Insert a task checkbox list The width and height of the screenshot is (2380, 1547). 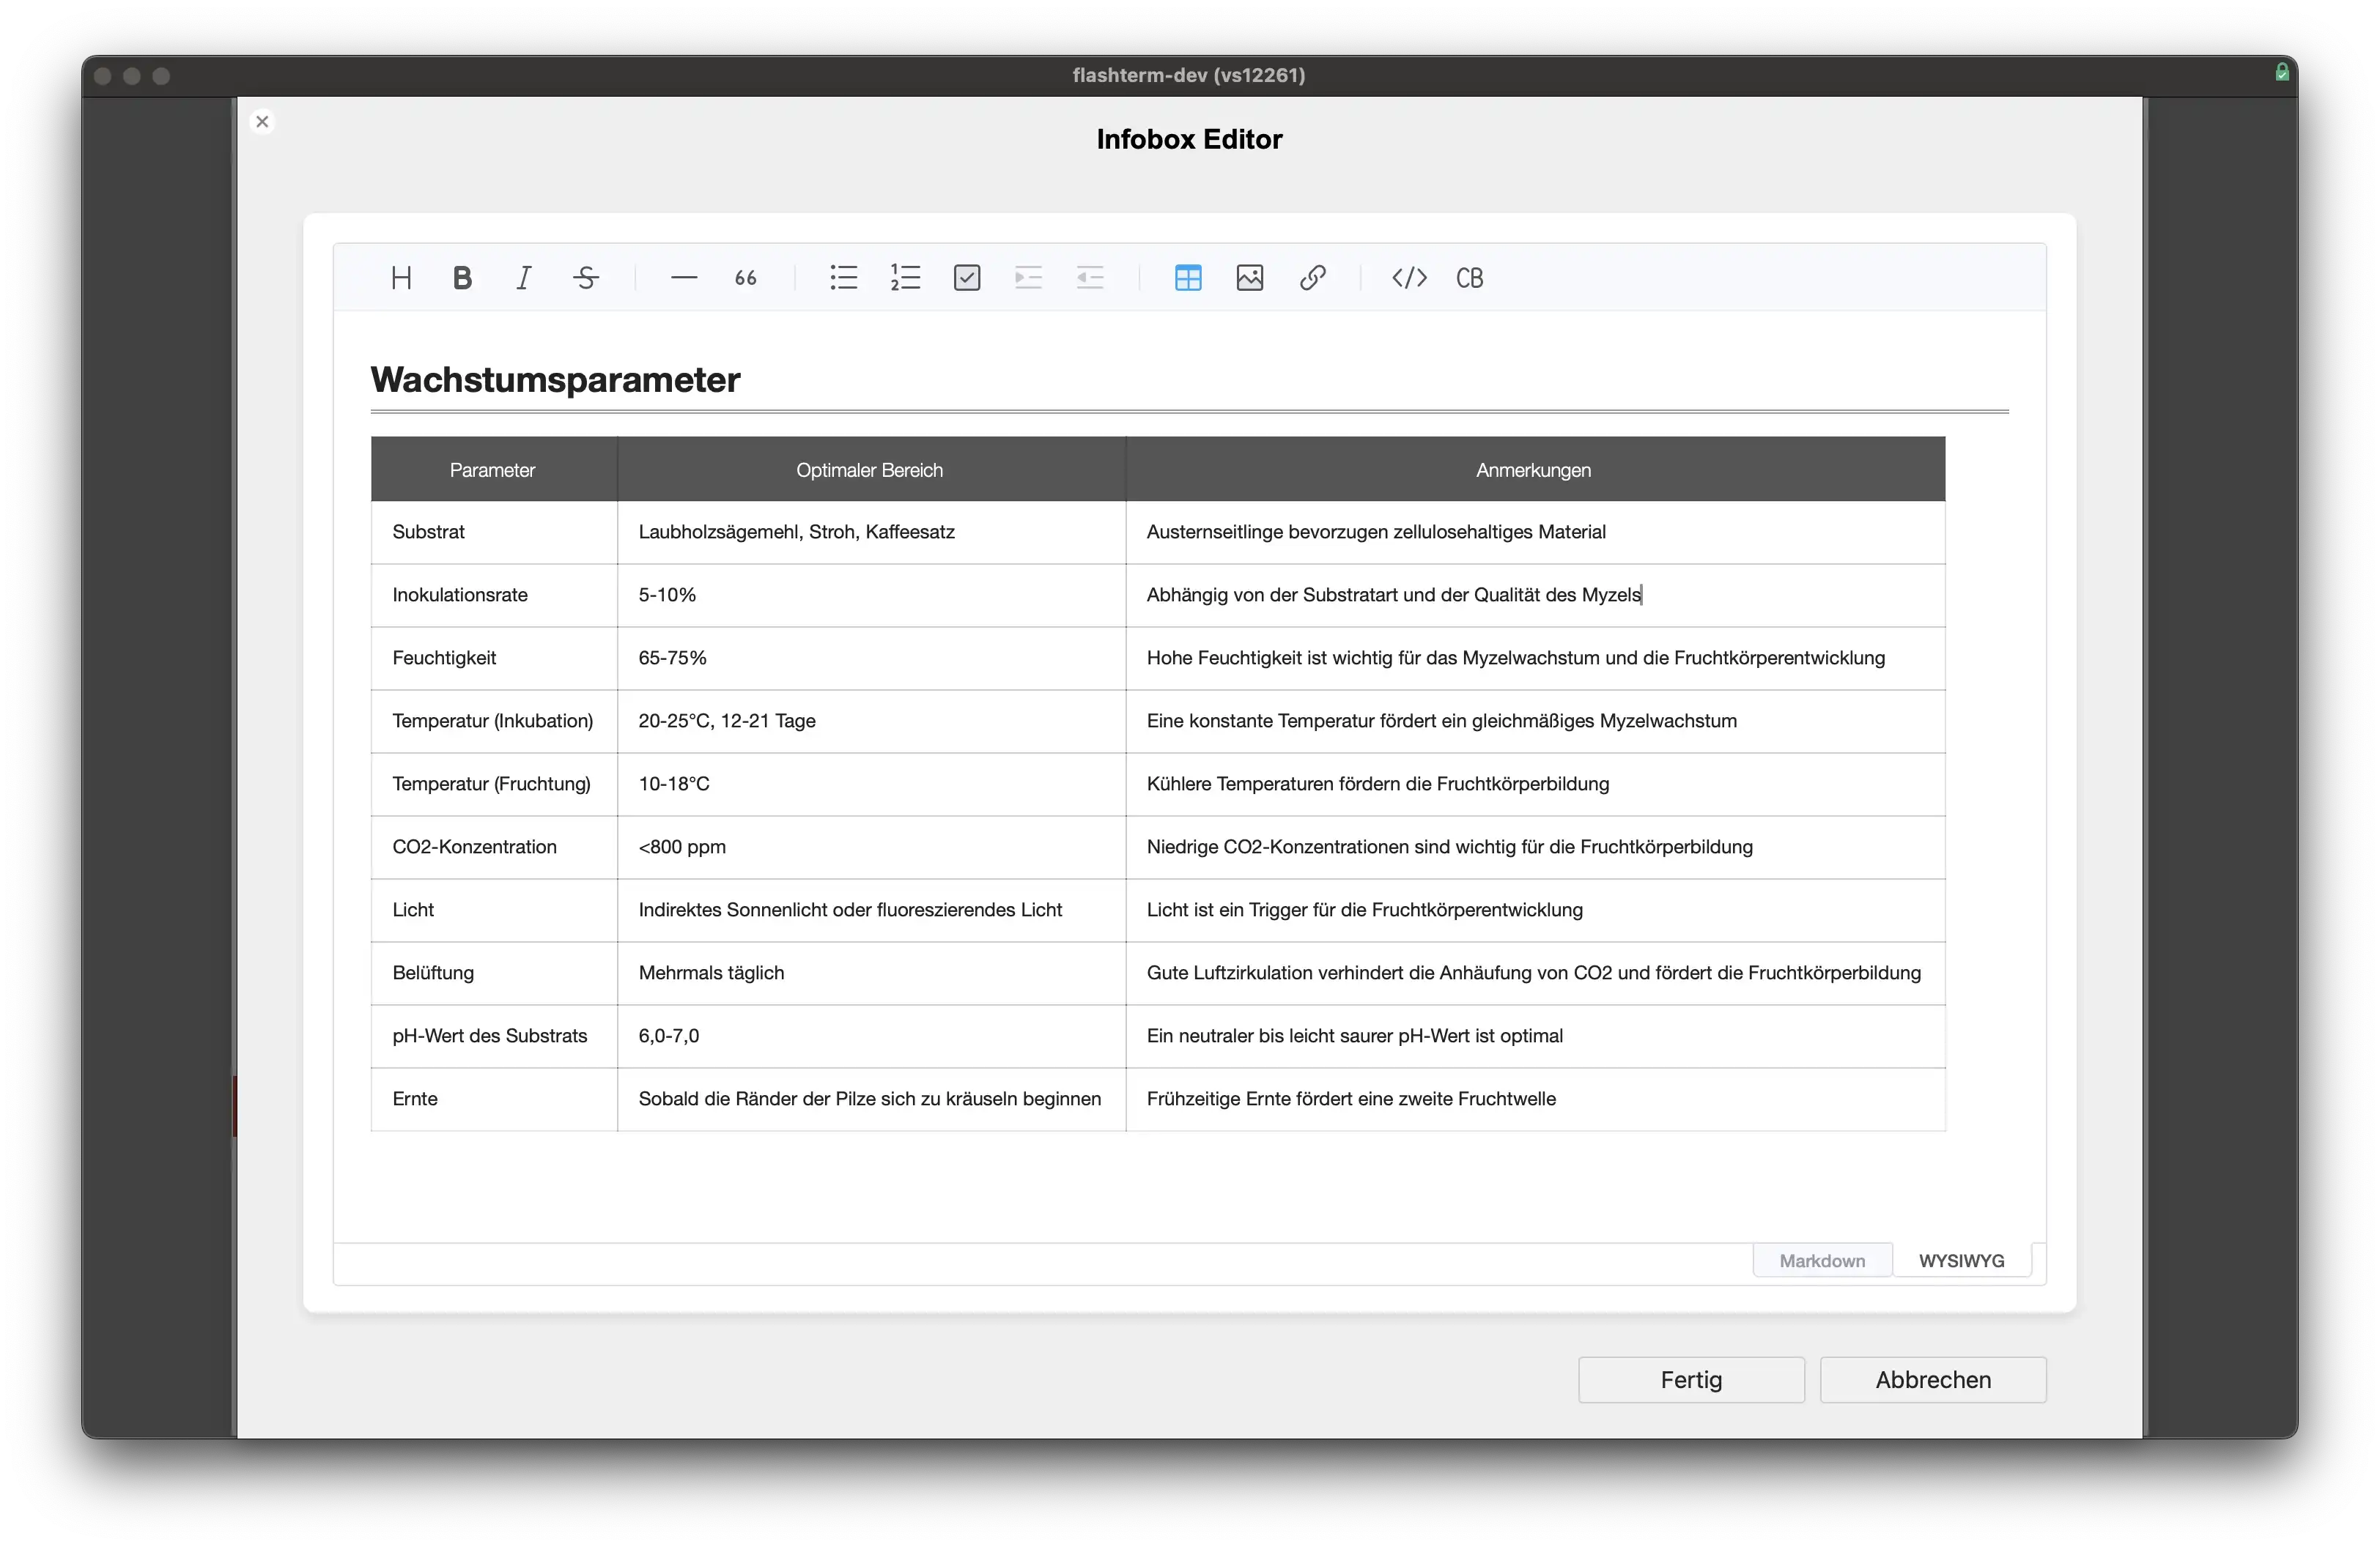pyautogui.click(x=967, y=278)
